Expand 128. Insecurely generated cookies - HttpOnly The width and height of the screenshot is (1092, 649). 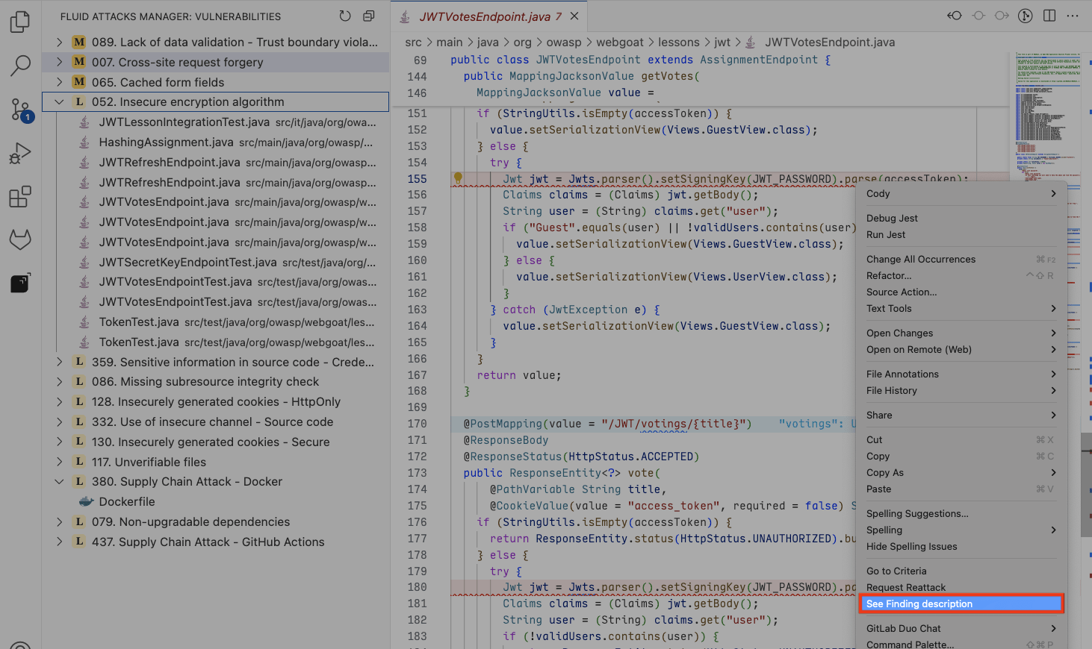[x=59, y=401]
